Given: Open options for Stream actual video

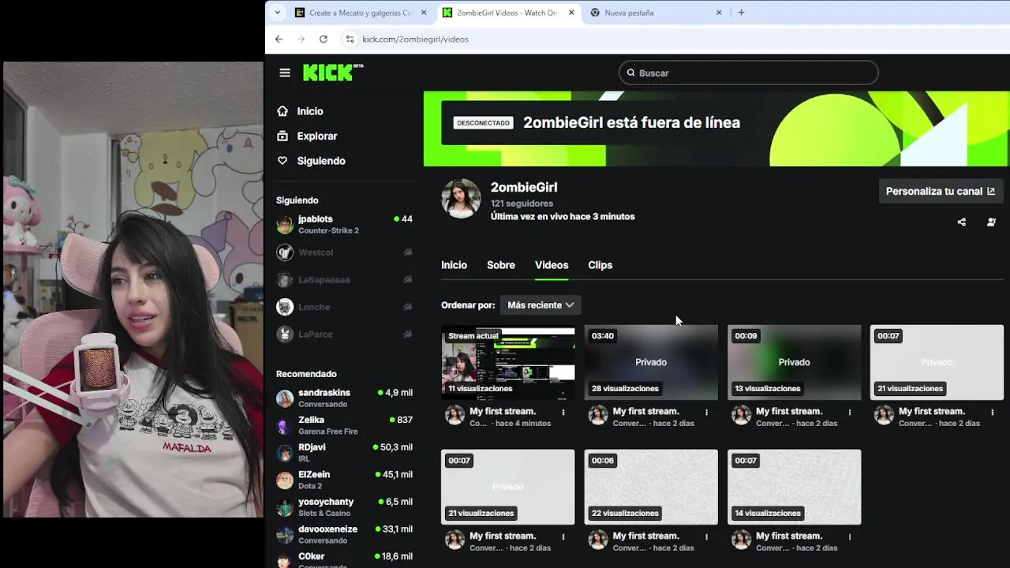Looking at the screenshot, I should coord(563,412).
